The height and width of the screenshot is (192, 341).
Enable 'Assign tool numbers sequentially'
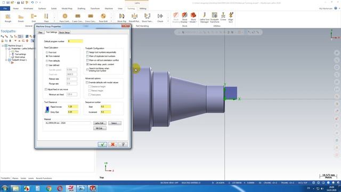click(x=87, y=52)
